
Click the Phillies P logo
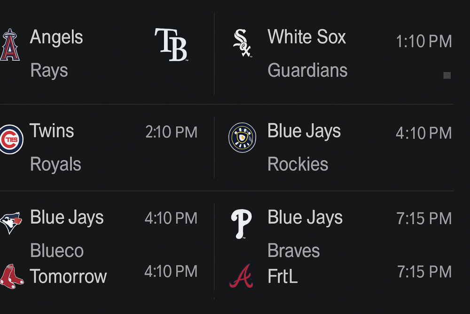click(241, 222)
